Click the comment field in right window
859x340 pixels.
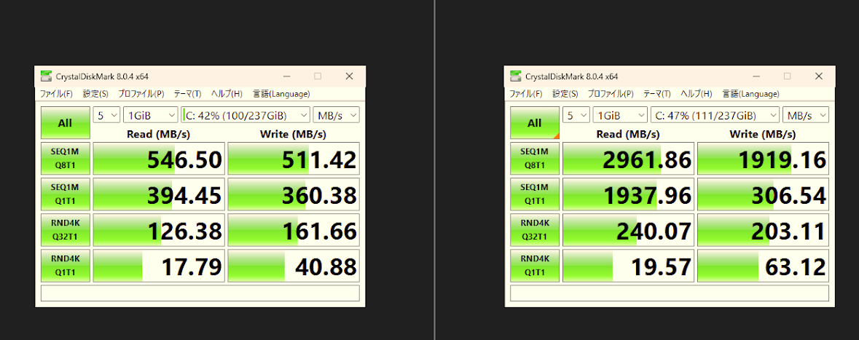click(670, 293)
